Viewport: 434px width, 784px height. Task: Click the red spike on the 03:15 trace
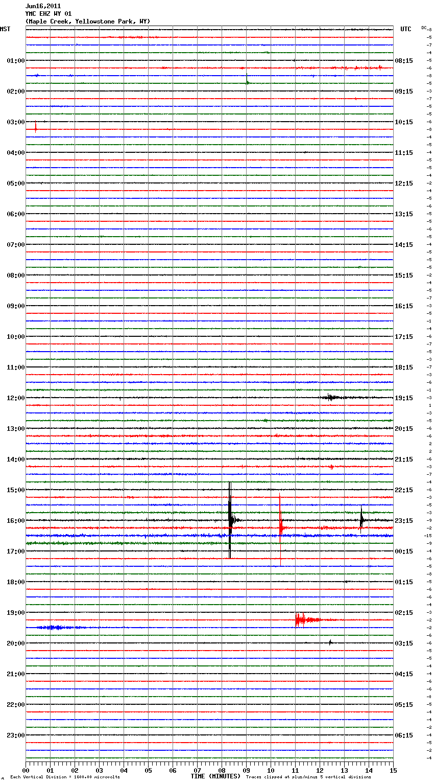coord(35,128)
